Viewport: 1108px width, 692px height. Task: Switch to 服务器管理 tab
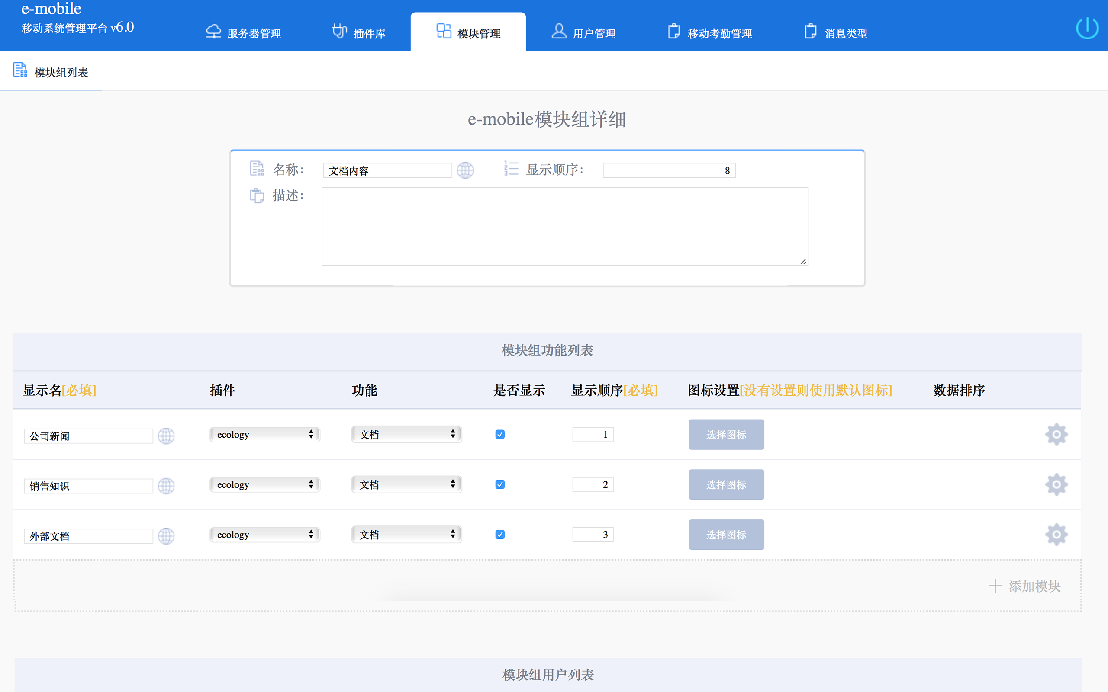[x=243, y=32]
